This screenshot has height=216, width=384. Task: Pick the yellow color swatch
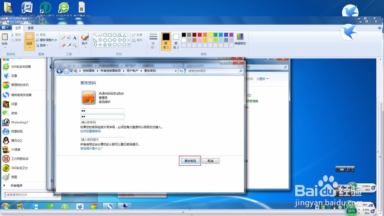click(x=210, y=35)
